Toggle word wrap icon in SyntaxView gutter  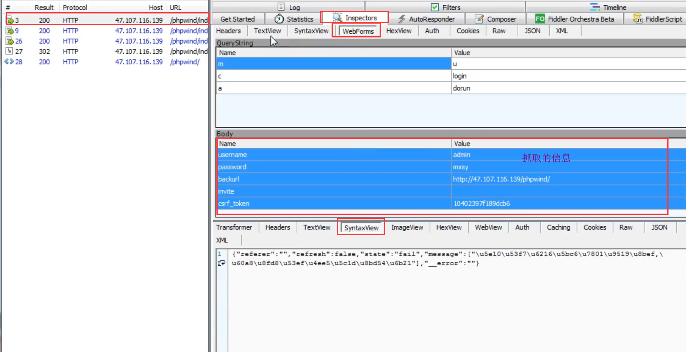tap(221, 263)
